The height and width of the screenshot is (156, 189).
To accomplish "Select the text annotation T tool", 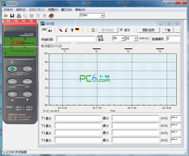I will coord(72,30).
